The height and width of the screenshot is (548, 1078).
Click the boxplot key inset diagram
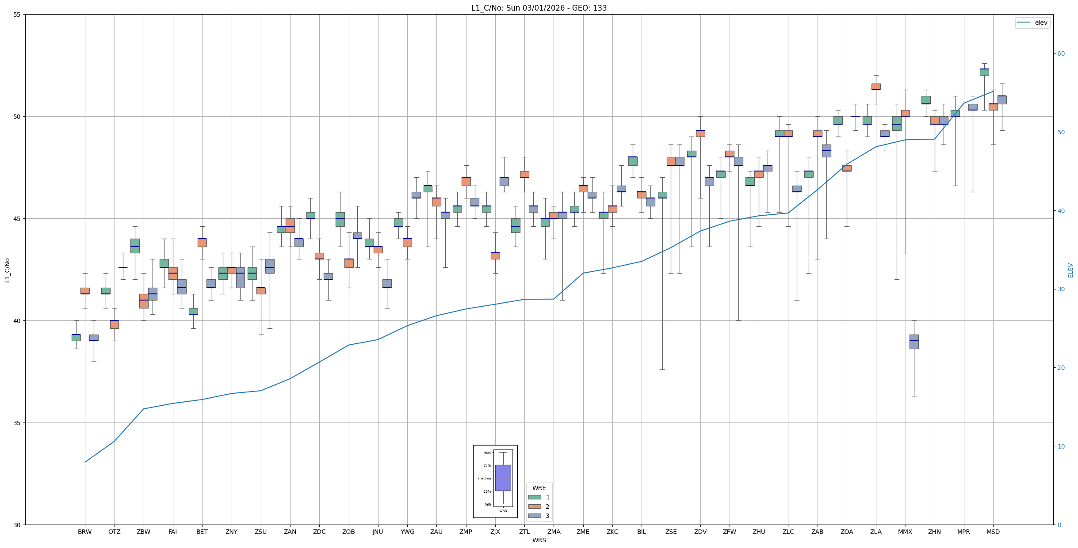click(x=495, y=481)
